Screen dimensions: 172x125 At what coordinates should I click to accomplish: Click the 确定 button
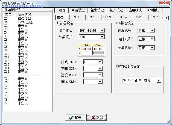tap(75, 118)
